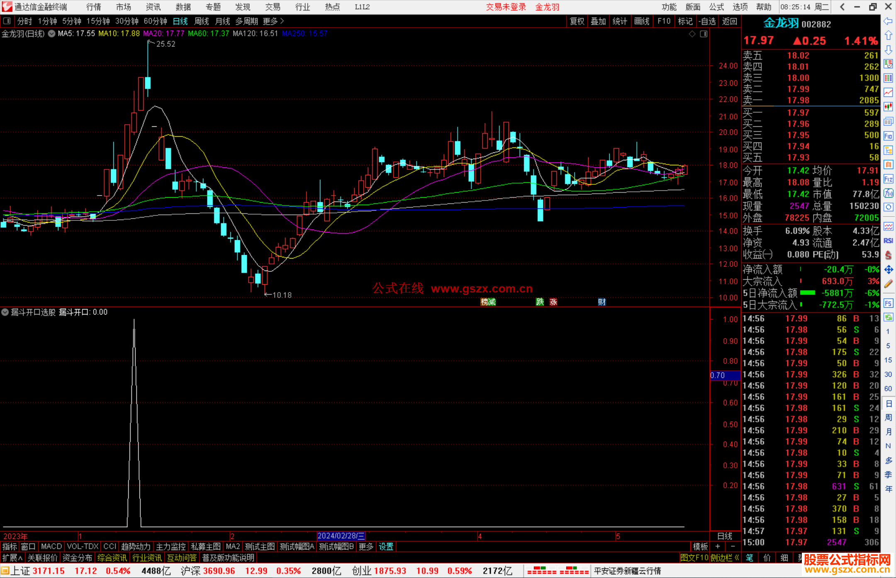
Task: Open the 公式 menu
Action: coord(716,7)
